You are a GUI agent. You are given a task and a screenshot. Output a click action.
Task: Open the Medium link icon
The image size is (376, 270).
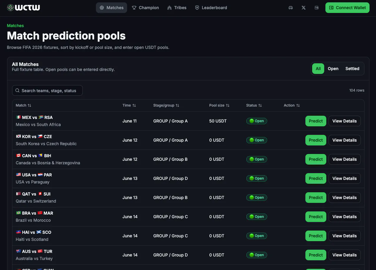317,8
